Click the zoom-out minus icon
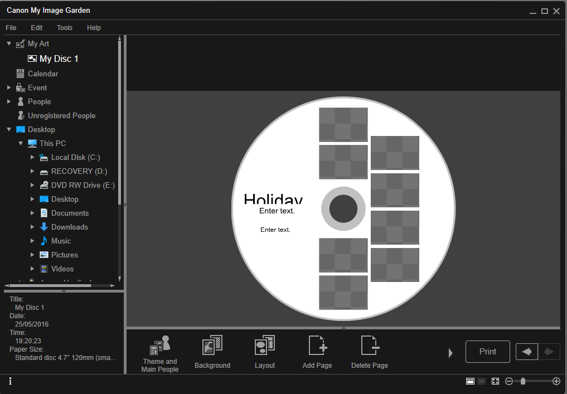This screenshot has height=394, width=567. (x=509, y=381)
